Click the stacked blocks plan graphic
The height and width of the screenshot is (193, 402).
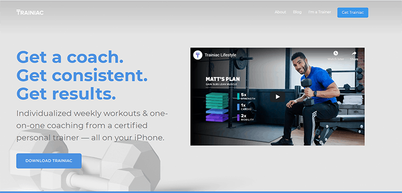click(x=217, y=107)
